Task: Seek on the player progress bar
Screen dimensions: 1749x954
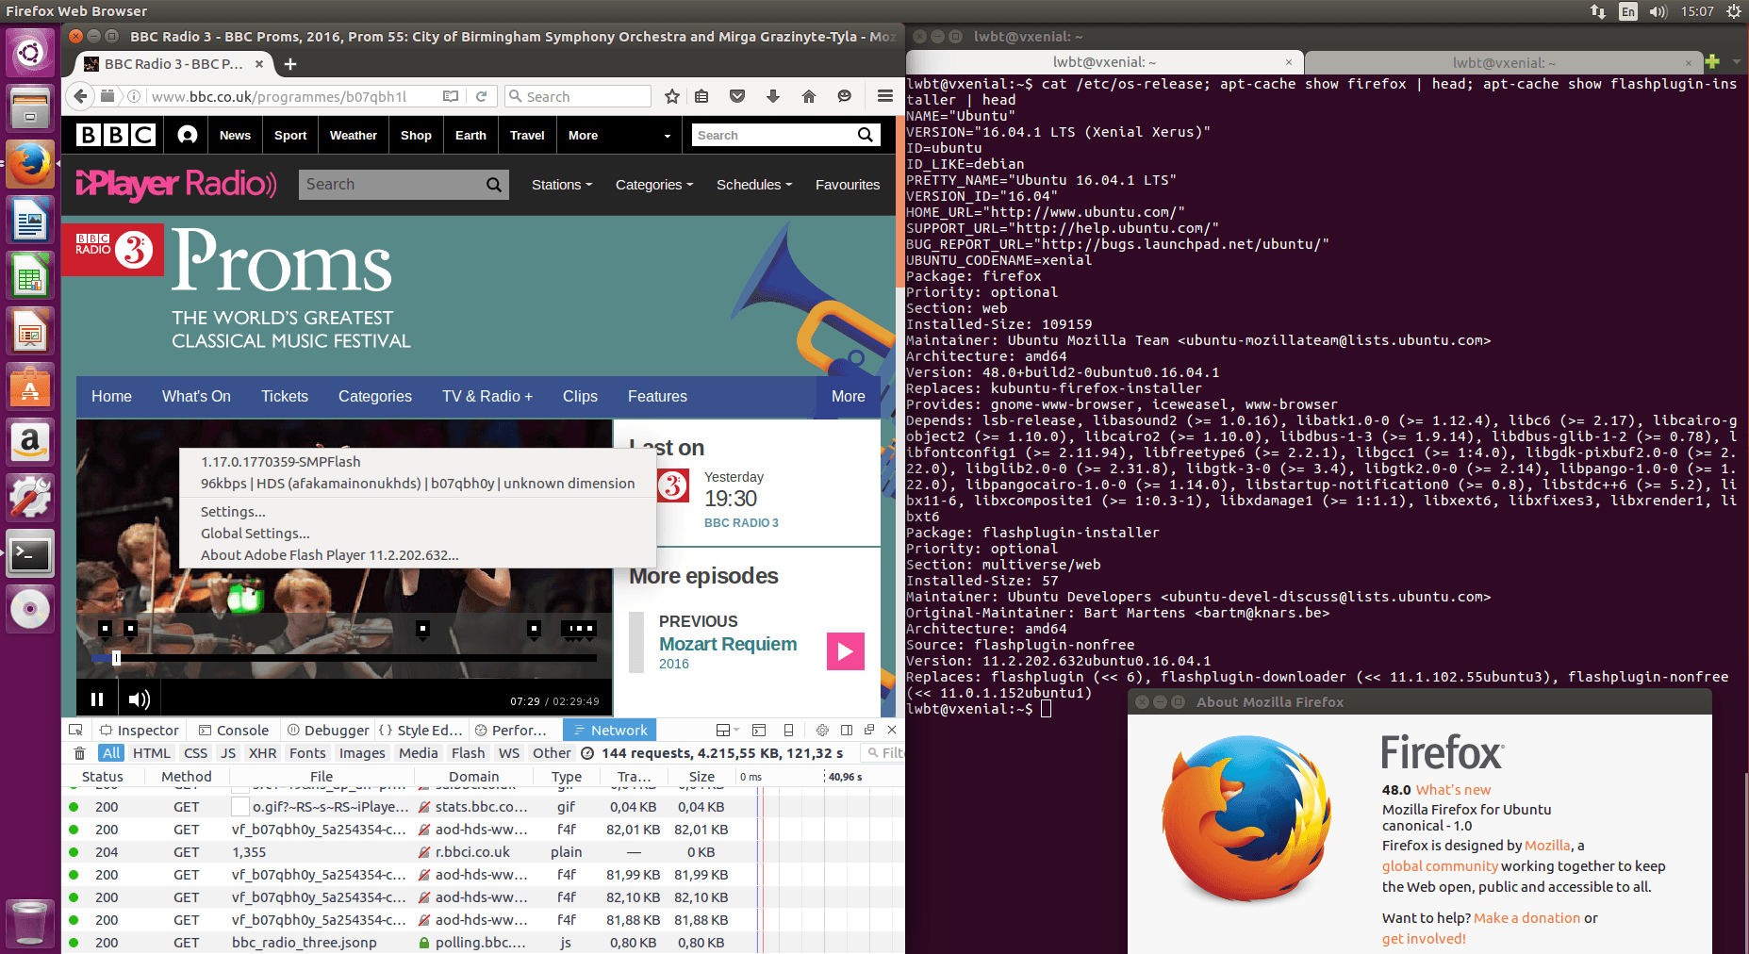Action: pos(344,658)
